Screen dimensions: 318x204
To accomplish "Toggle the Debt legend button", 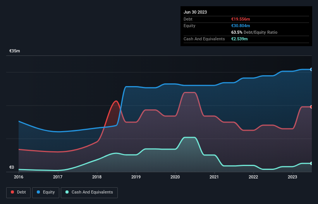I will (x=19, y=192).
